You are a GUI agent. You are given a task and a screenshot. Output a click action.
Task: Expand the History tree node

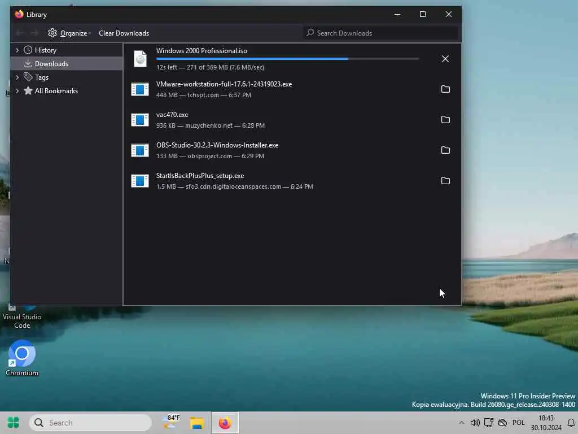tap(17, 50)
